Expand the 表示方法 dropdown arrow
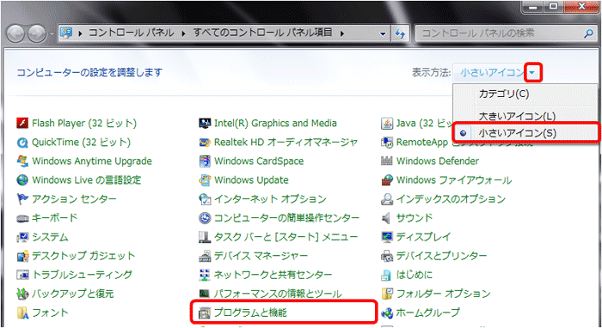 click(532, 72)
